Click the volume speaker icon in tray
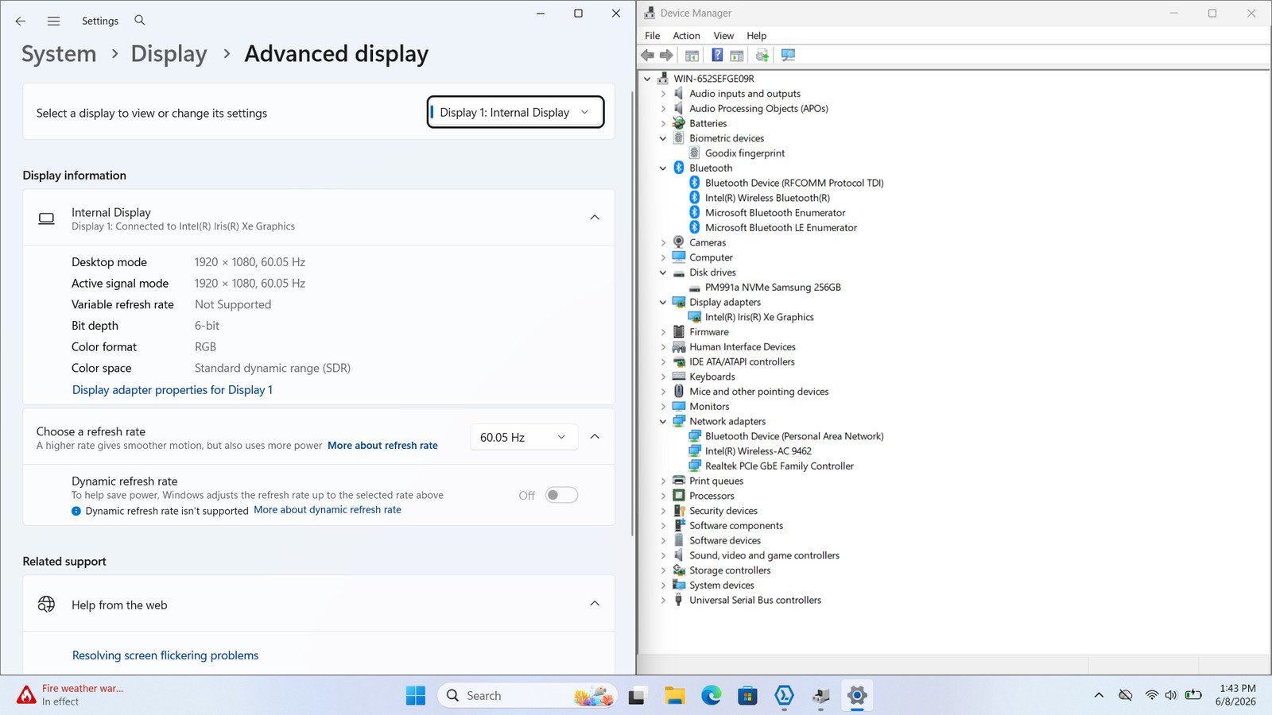This screenshot has height=715, width=1272. click(x=1171, y=695)
